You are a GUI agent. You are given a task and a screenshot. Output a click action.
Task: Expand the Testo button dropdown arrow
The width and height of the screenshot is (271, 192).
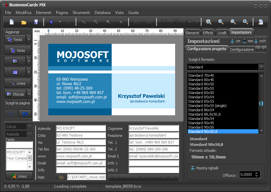[x=29, y=40]
